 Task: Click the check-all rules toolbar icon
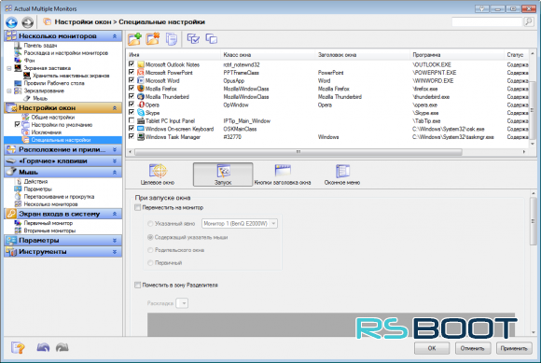pyautogui.click(x=193, y=38)
